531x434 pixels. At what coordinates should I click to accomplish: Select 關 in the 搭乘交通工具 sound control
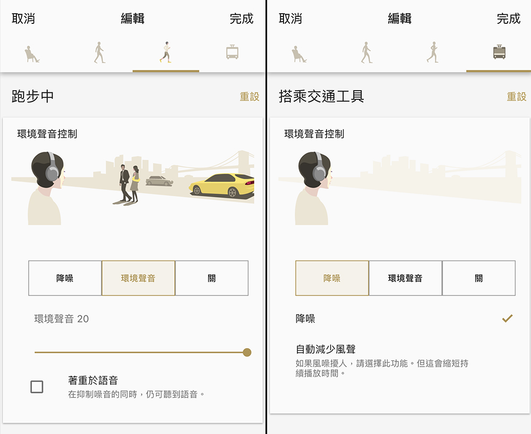click(x=478, y=278)
